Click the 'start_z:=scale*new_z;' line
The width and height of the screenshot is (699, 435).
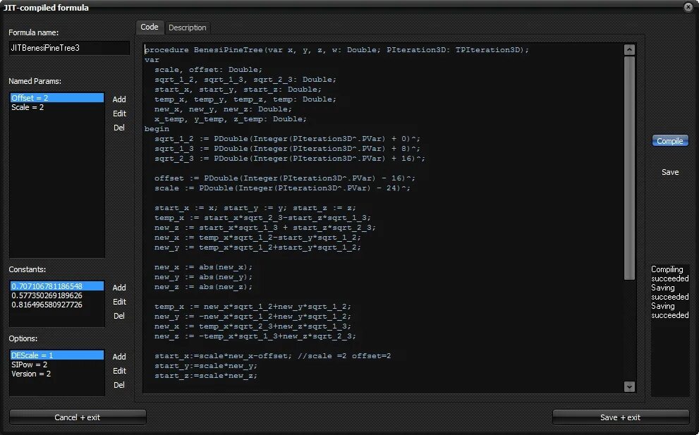[x=206, y=376]
